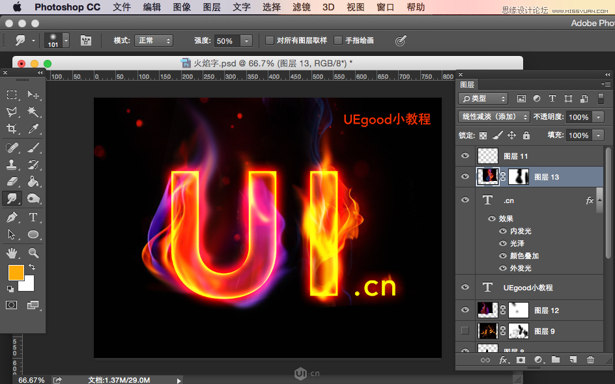Viewport: 615px width, 384px height.
Task: Select the Polygonal Lasso tool
Action: click(x=12, y=112)
